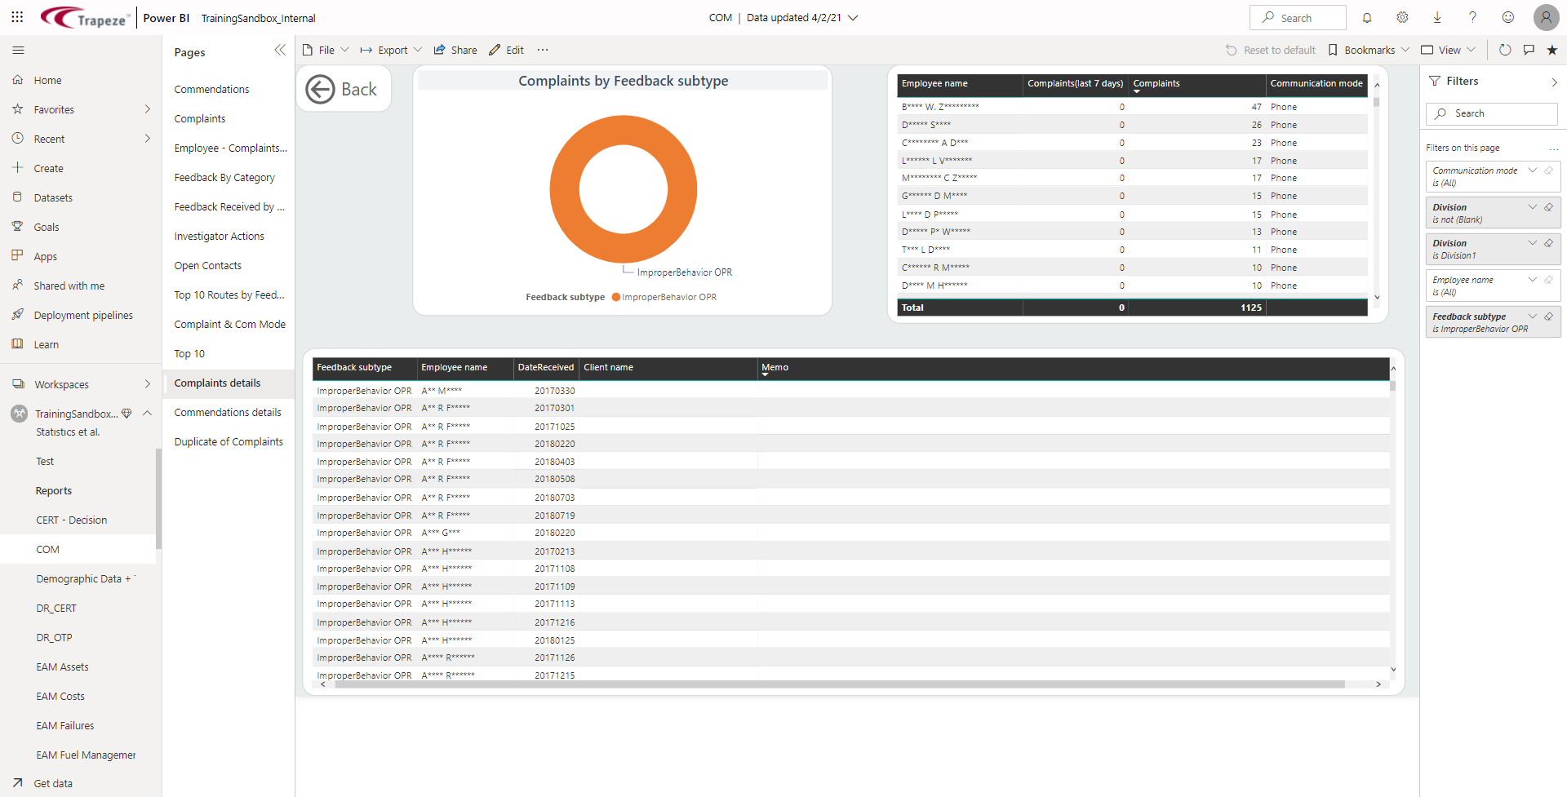Click the ImproperBehavior OPR legend color dot

(616, 297)
